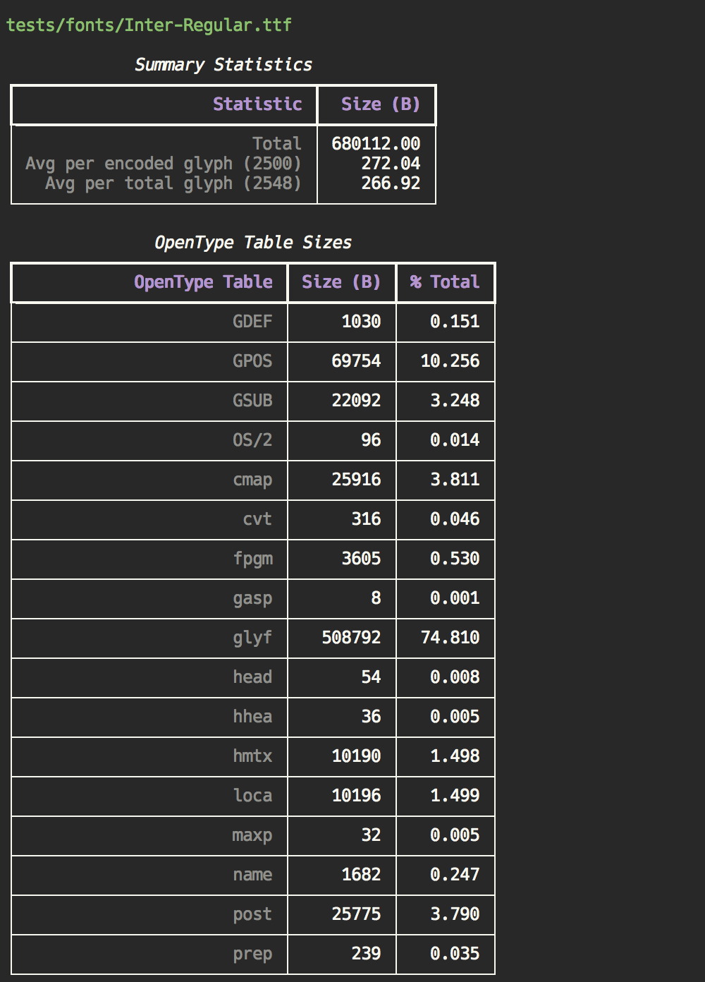Click the hmtx size 10190

coord(356,756)
